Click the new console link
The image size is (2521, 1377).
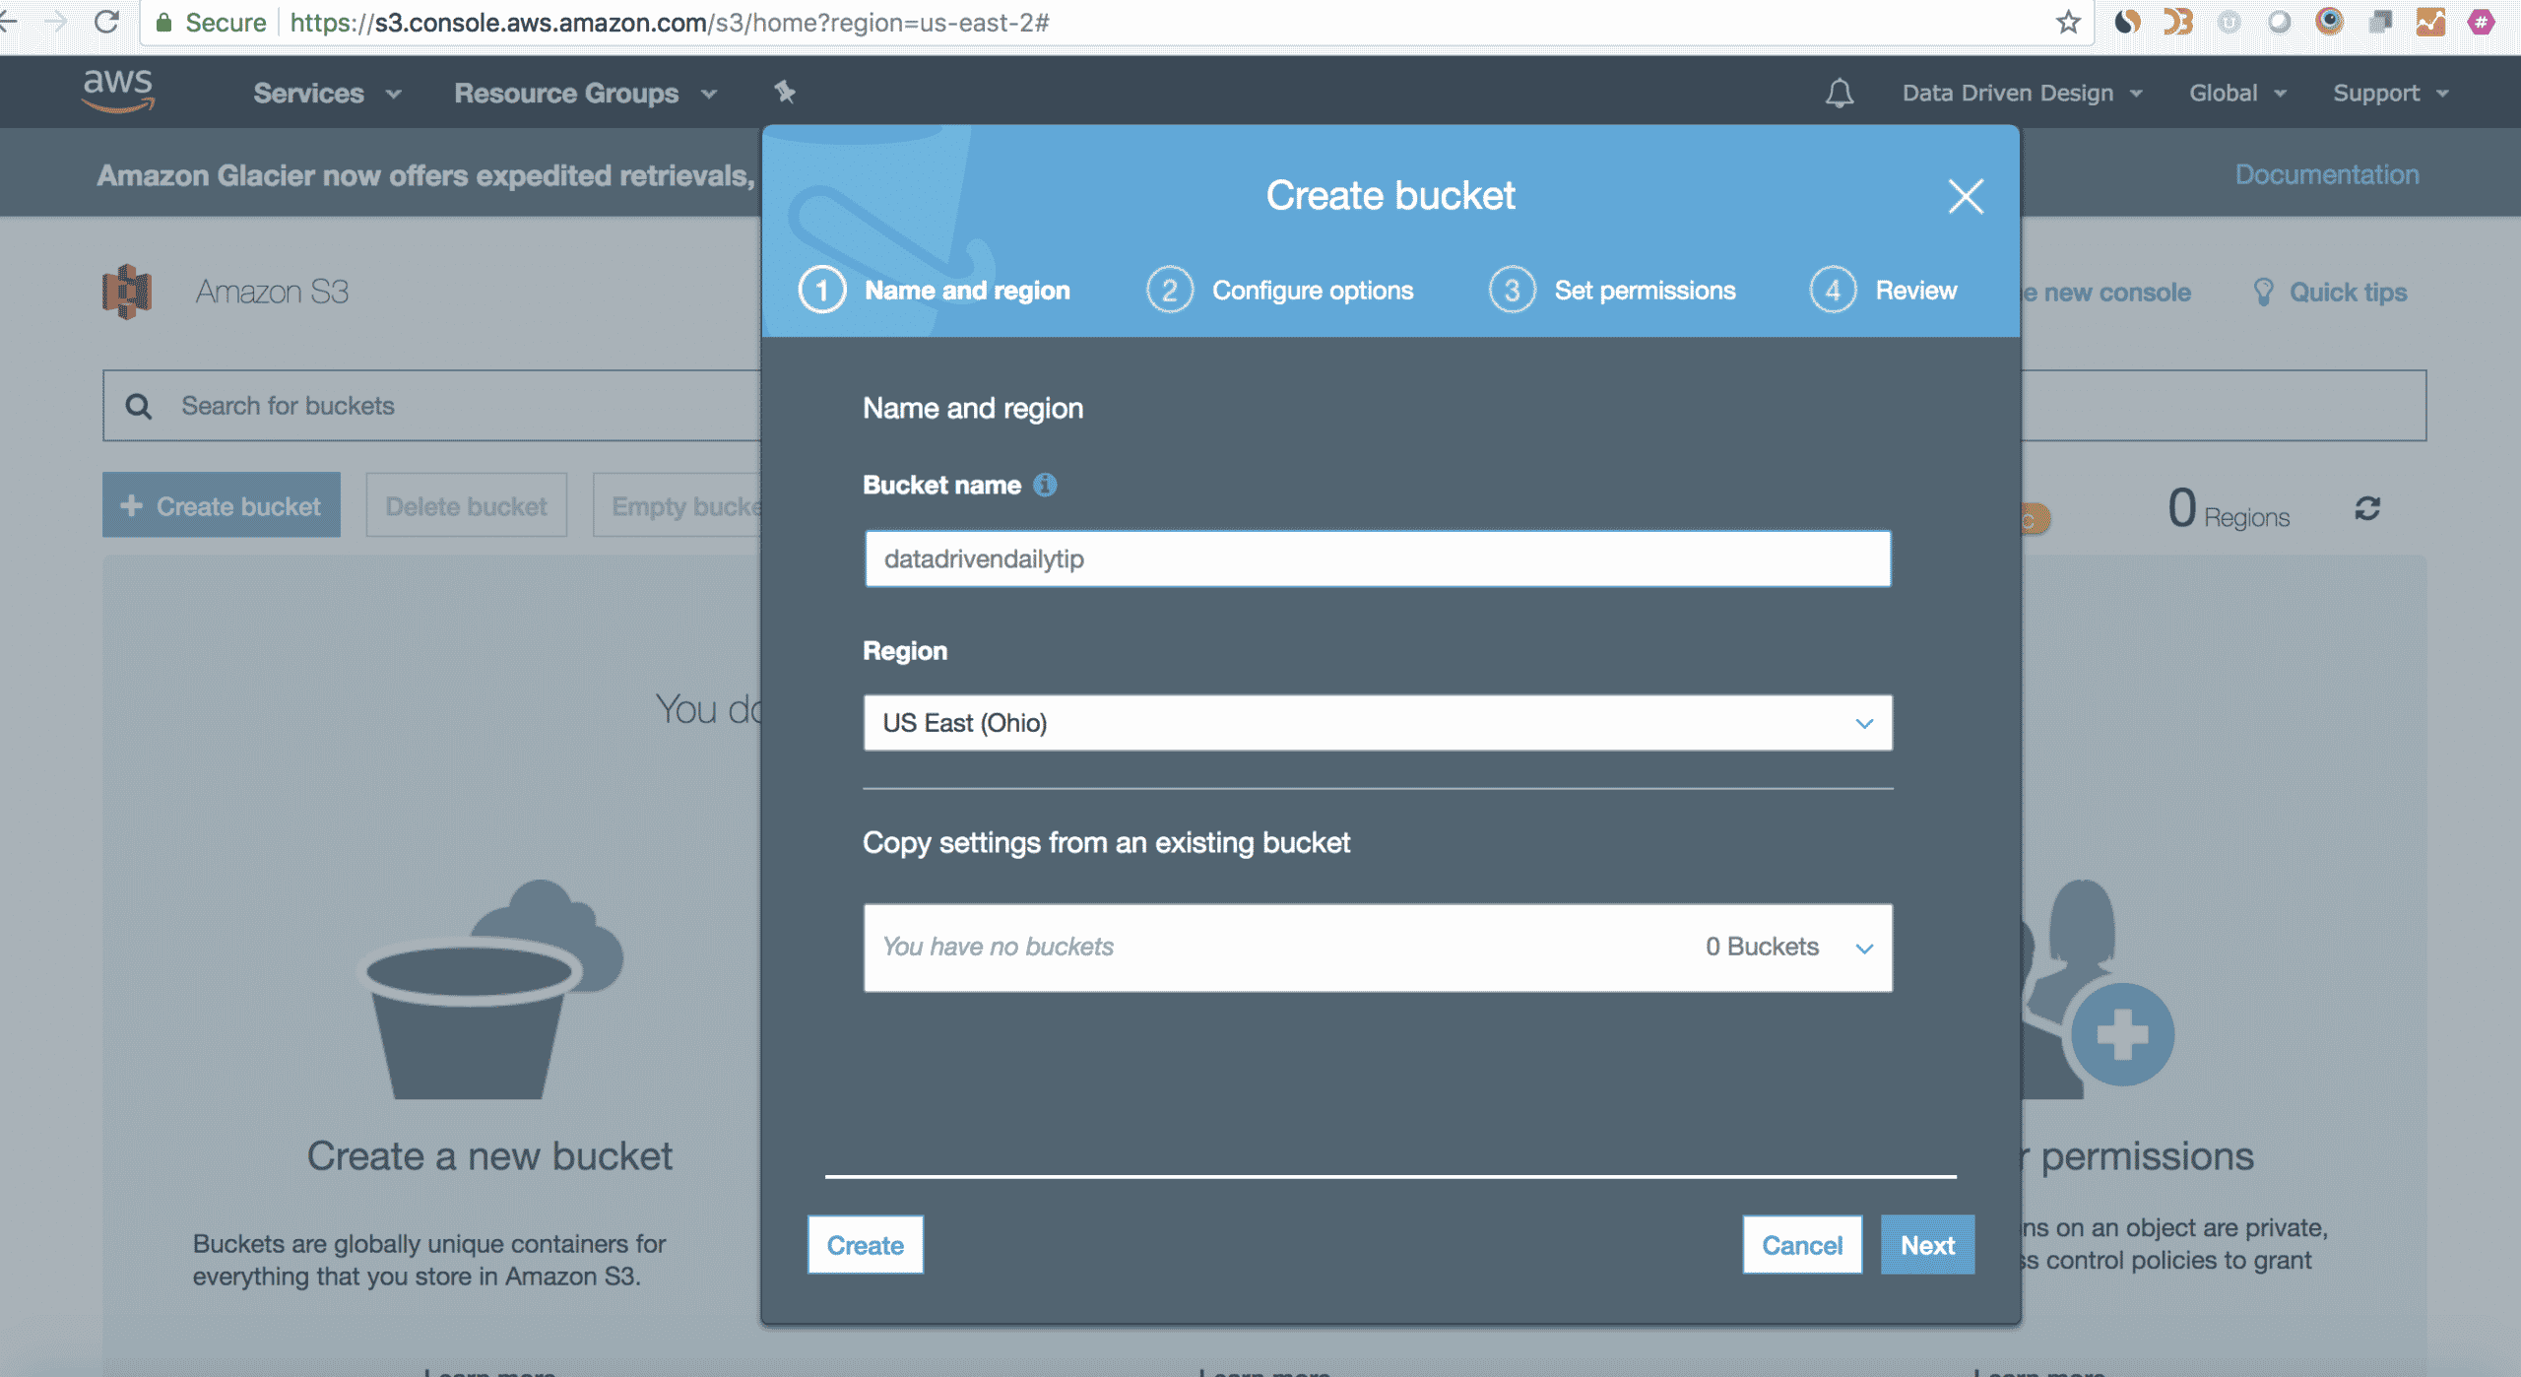(2105, 292)
